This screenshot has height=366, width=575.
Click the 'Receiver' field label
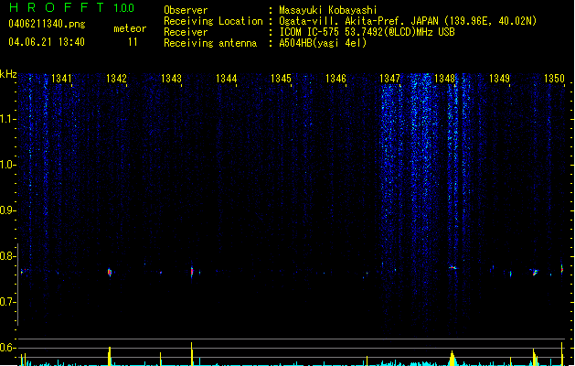click(186, 32)
